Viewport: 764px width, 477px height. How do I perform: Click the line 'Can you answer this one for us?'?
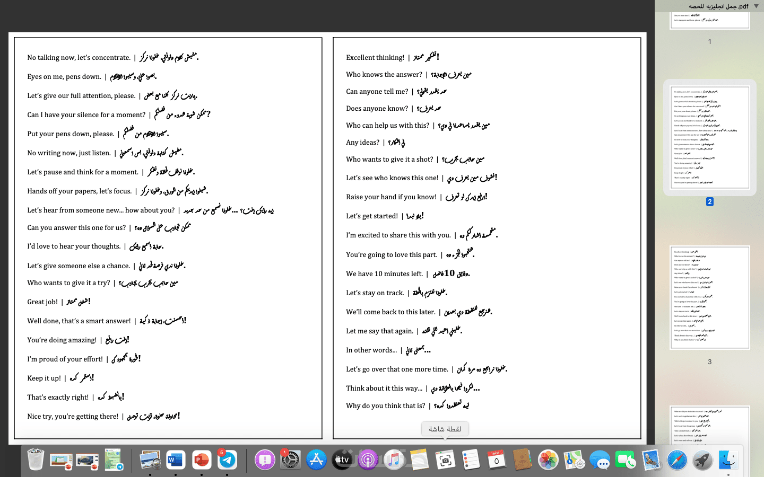tap(77, 228)
